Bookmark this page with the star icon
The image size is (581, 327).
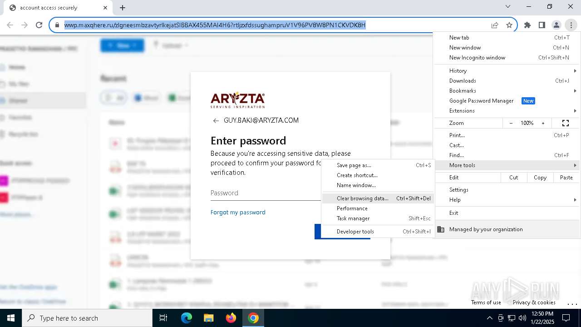point(509,25)
